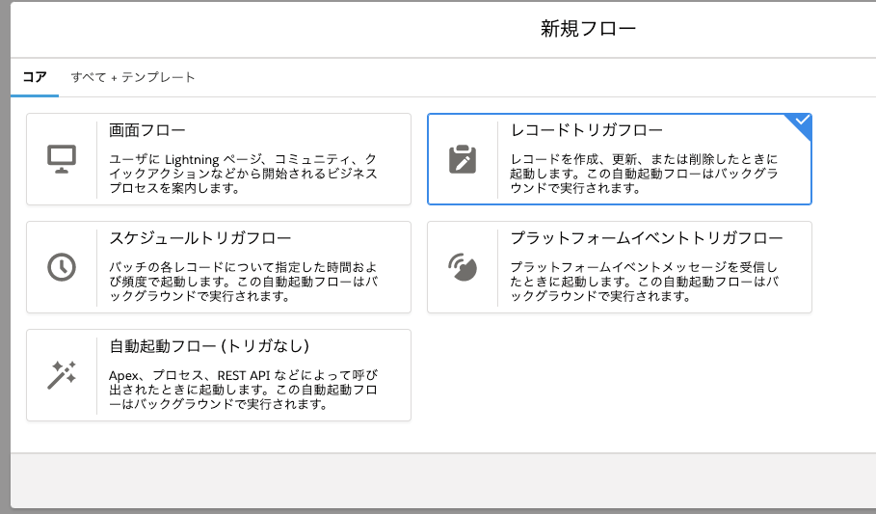Pick プラットフォームイベントトリガフロー title

647,238
